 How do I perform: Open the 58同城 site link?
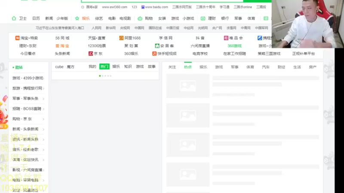click(x=62, y=38)
